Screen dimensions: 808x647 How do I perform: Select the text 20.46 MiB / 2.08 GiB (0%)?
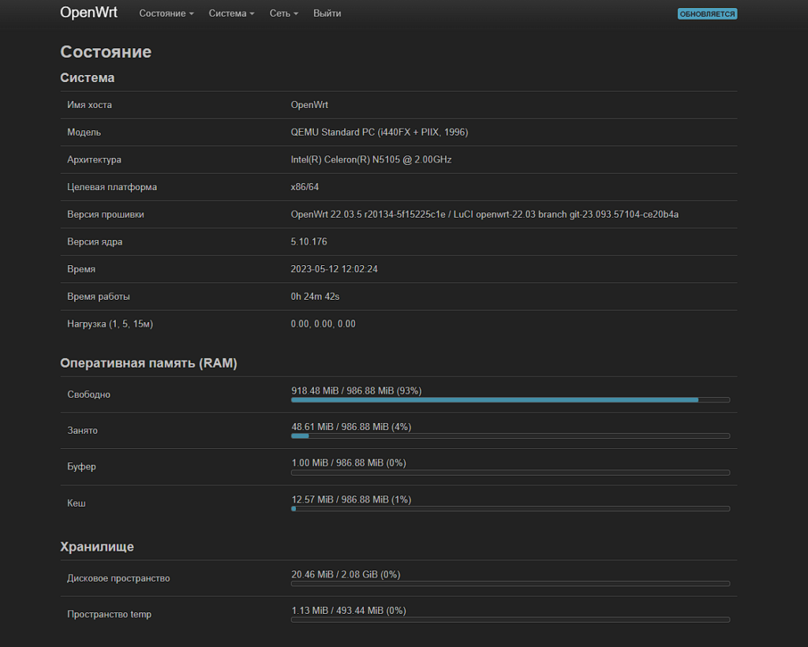[346, 574]
